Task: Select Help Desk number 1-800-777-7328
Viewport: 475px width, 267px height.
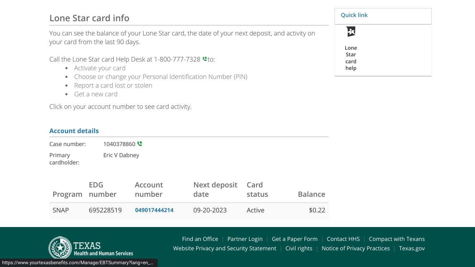Action: (177, 59)
